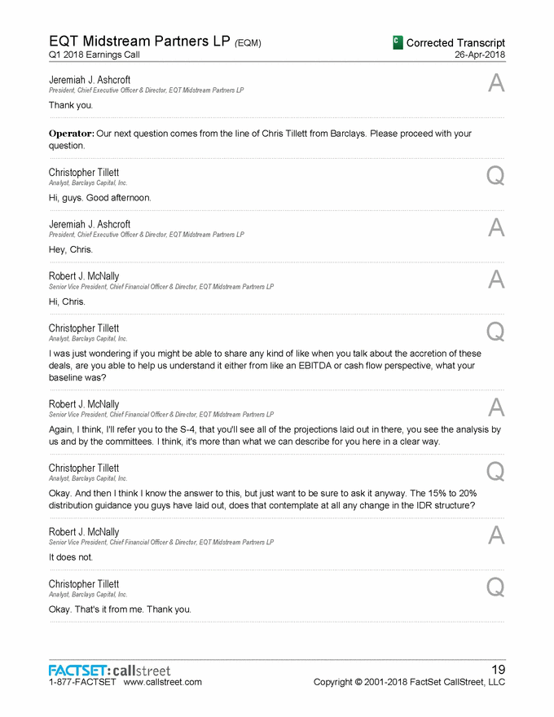The width and height of the screenshot is (554, 717).
Task: Click the EQT Midstream Partners LP title
Action: (x=140, y=42)
